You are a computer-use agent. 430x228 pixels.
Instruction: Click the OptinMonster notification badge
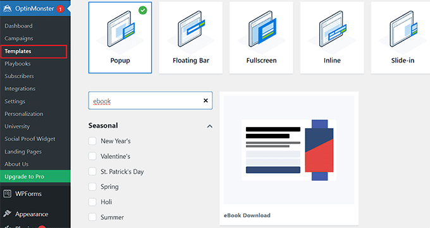tap(60, 9)
